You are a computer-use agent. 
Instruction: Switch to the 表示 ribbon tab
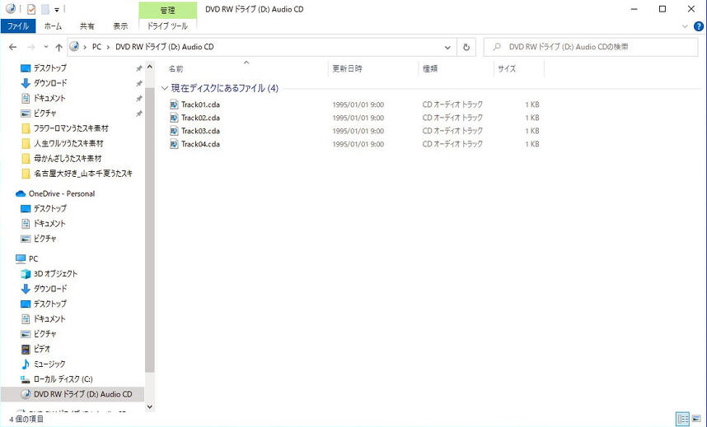120,26
